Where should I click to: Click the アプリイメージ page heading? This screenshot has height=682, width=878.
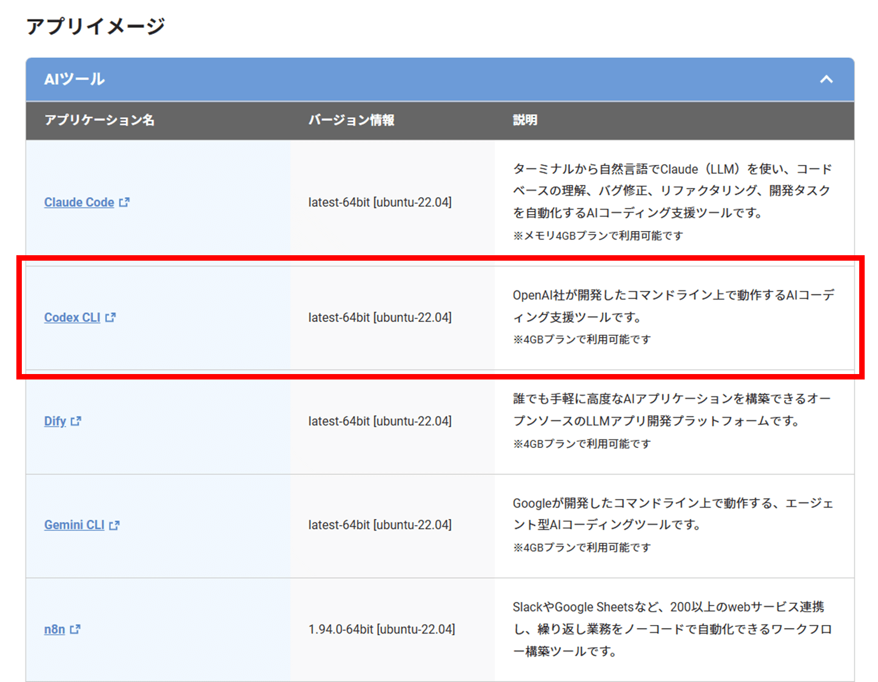[x=95, y=26]
